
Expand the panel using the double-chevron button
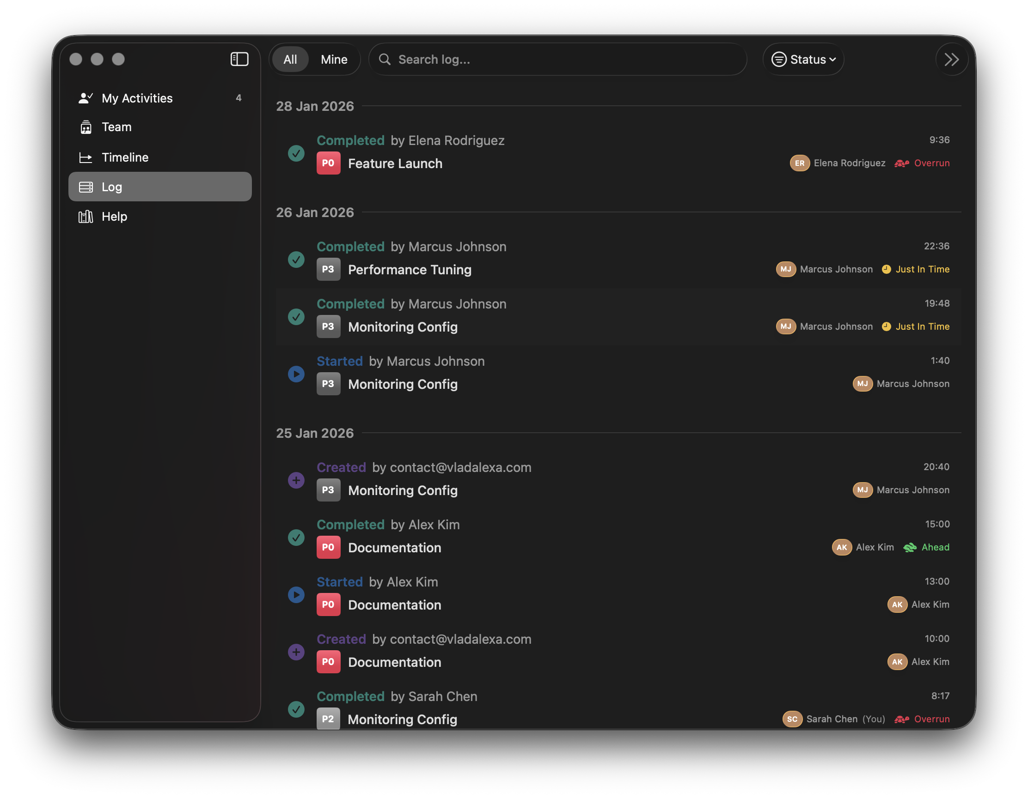click(x=952, y=59)
